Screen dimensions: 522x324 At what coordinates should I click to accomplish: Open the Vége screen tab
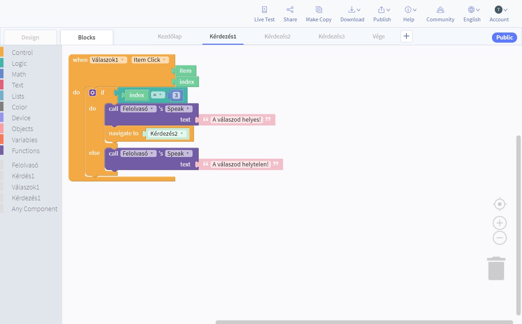[x=378, y=36]
